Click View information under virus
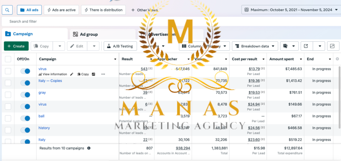Viewport: 341px width, 161px height. 53,74
